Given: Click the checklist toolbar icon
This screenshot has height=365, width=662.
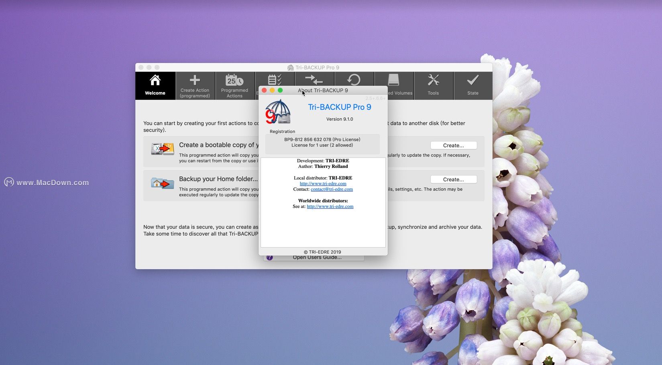Looking at the screenshot, I should click(275, 79).
